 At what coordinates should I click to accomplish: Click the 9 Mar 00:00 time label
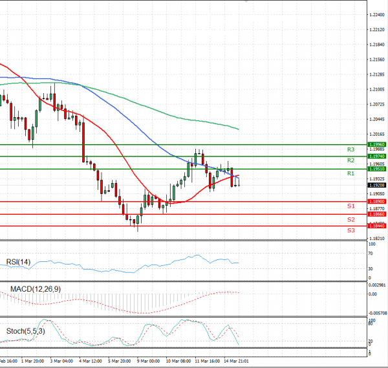tap(148, 361)
